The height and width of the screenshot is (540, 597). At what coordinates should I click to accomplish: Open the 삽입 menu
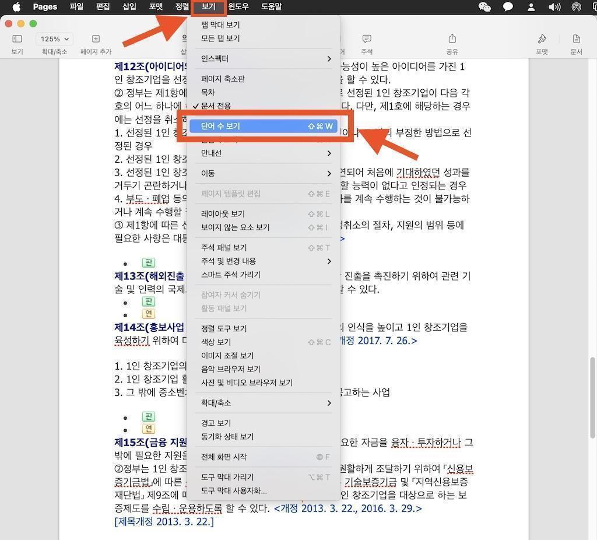click(x=129, y=6)
